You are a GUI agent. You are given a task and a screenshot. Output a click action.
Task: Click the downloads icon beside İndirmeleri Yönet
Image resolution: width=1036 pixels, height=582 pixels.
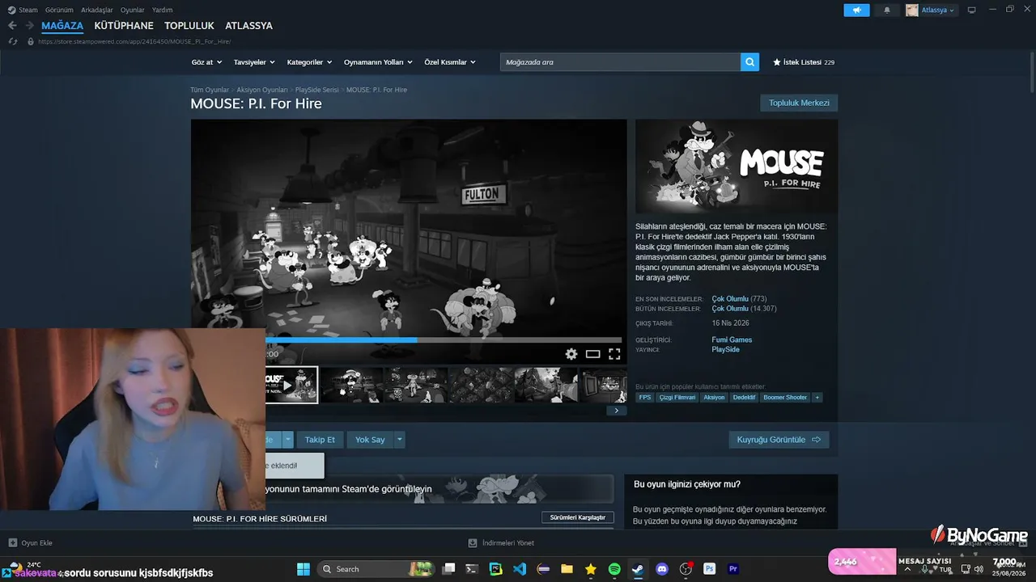point(473,543)
